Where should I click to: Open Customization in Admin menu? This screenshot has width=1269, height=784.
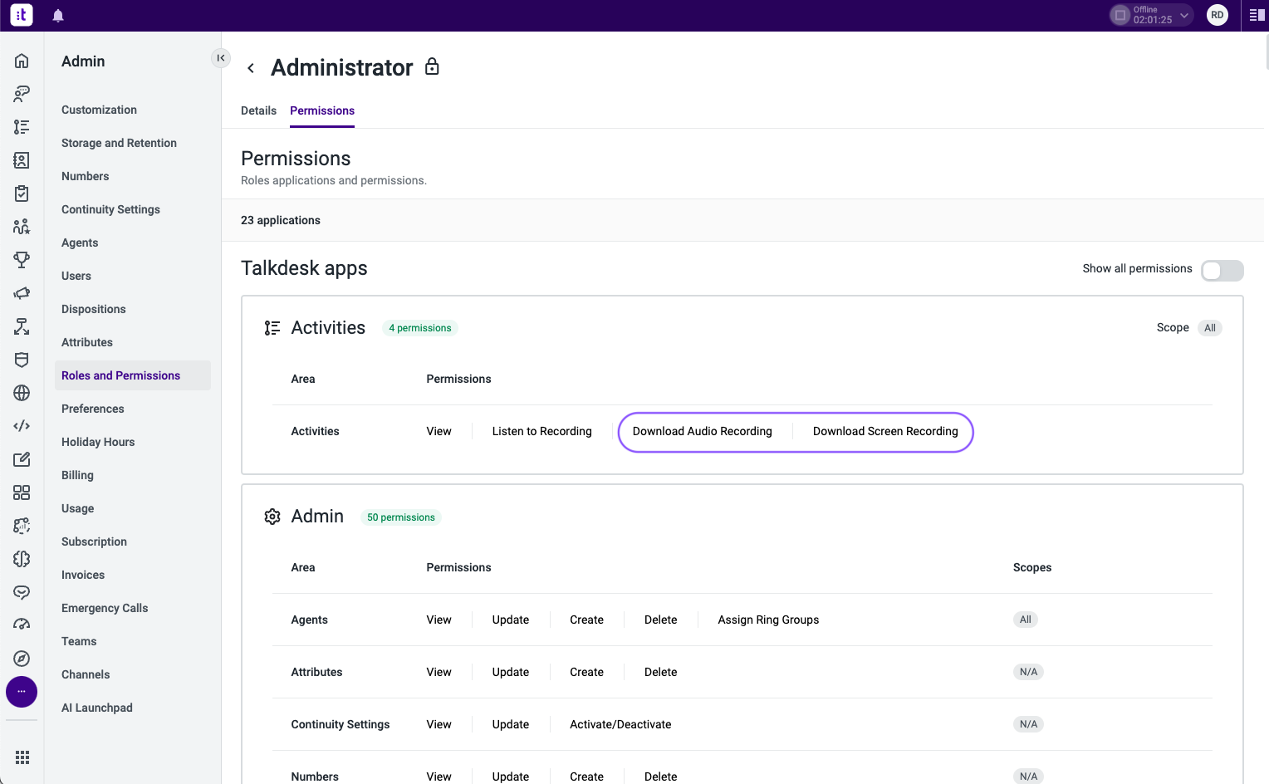click(x=99, y=110)
